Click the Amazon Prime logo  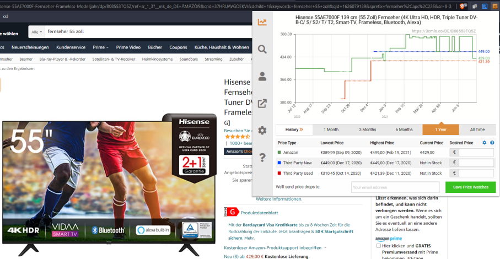coord(389,239)
